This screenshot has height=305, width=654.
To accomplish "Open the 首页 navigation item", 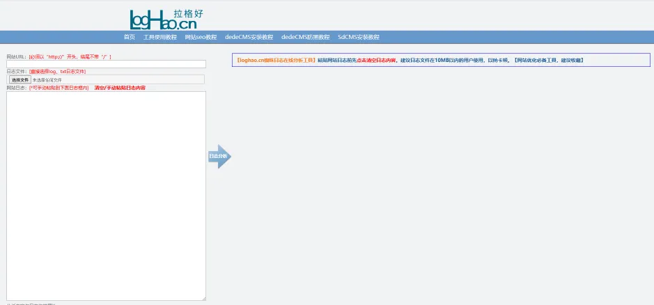I will tap(130, 37).
